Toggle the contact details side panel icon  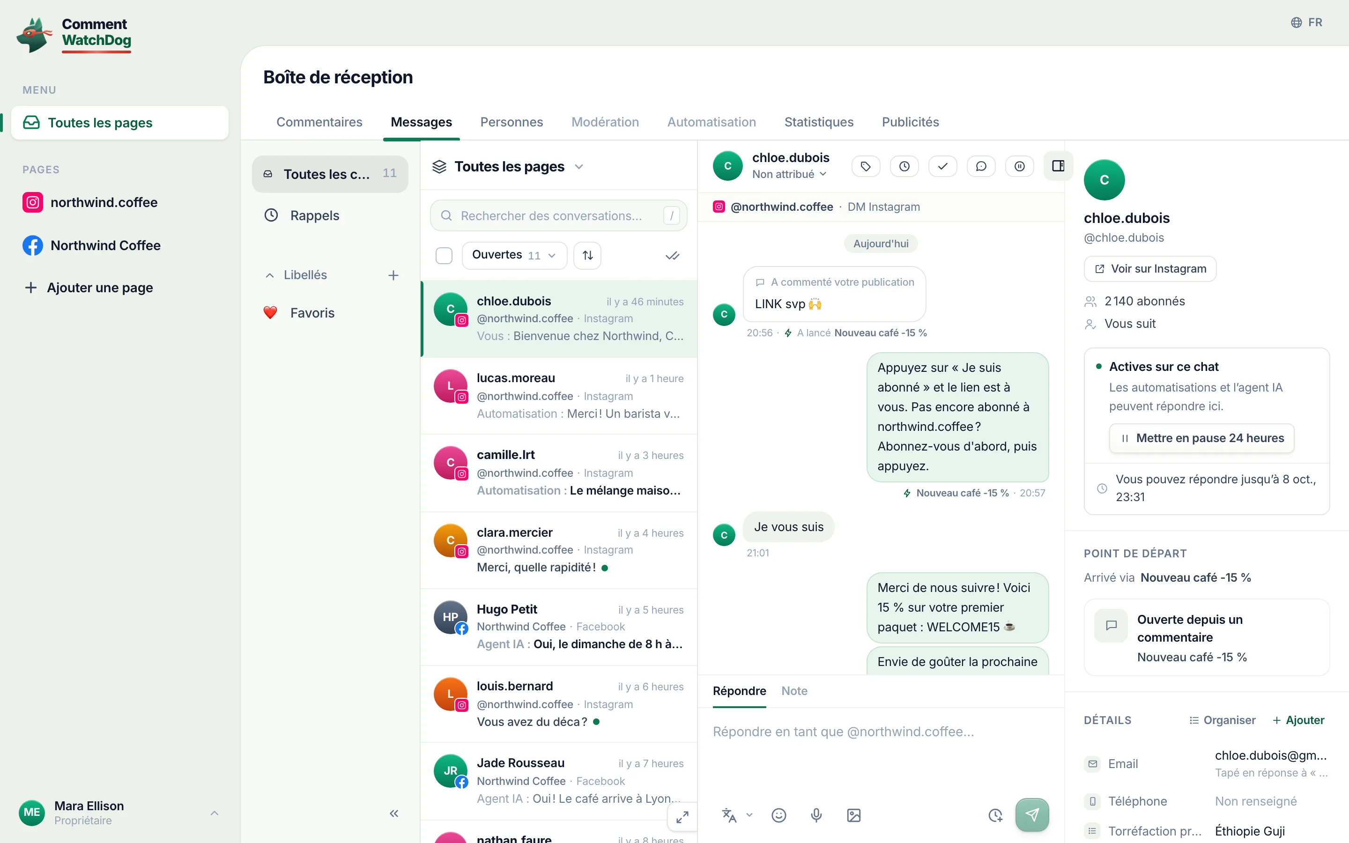tap(1058, 166)
